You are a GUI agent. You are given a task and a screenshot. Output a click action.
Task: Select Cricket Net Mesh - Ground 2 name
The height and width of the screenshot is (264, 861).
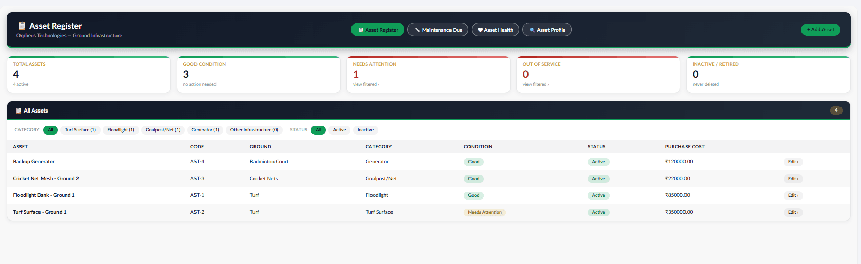click(46, 179)
